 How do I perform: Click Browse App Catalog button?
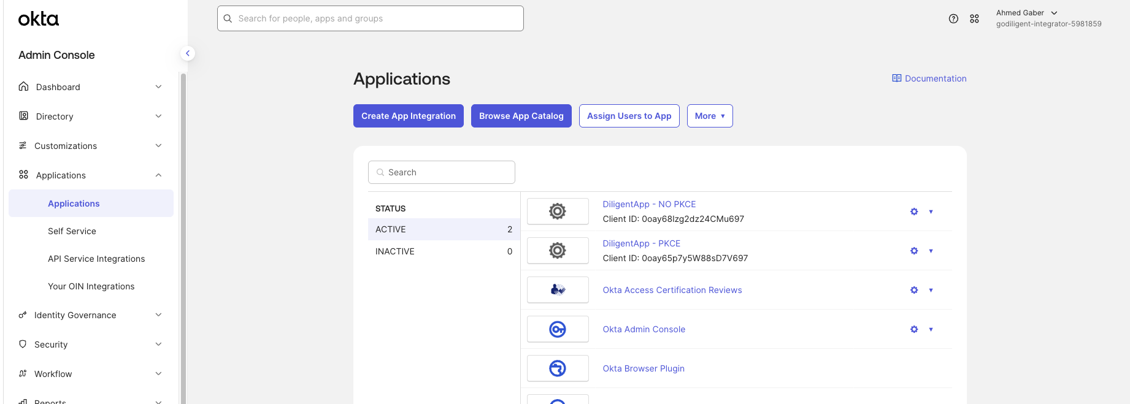click(x=521, y=116)
